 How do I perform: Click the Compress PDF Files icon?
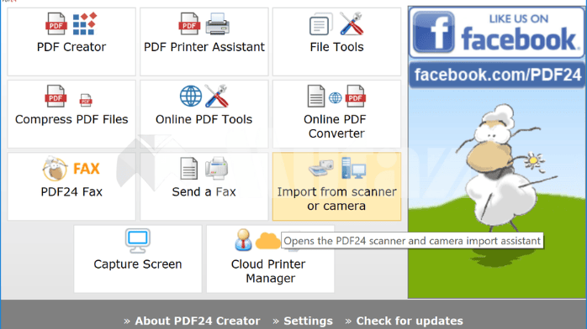68,96
